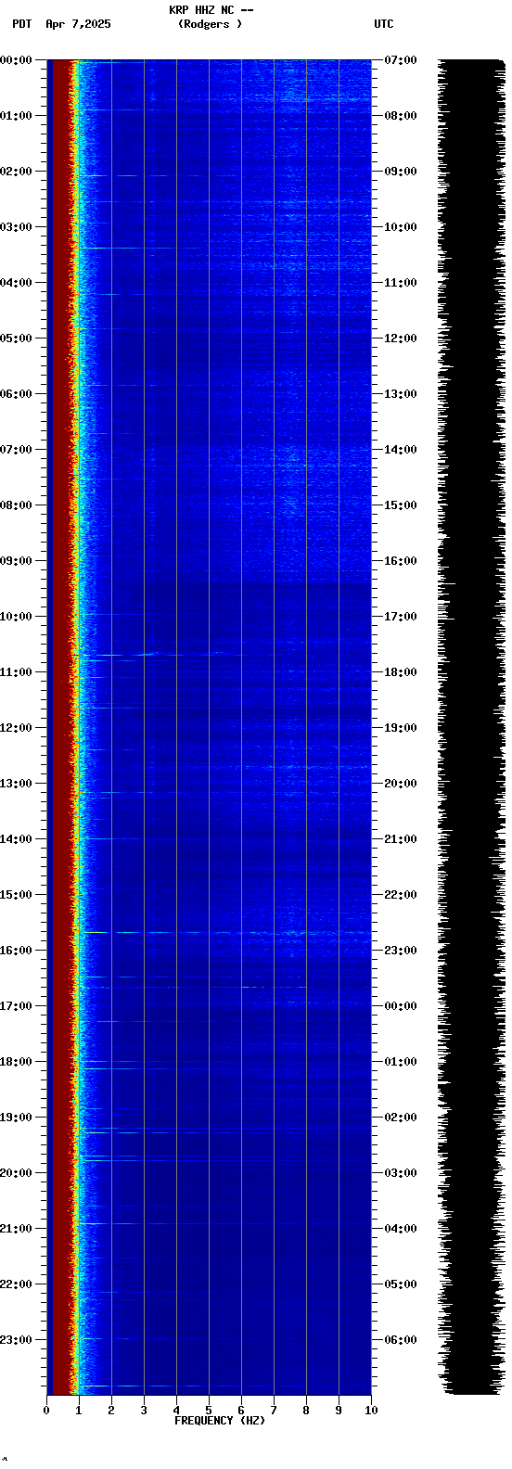Screen dimensions: 512x1469
Task: Click the station title 'KRP HHZ NC --'
Action: (211, 10)
